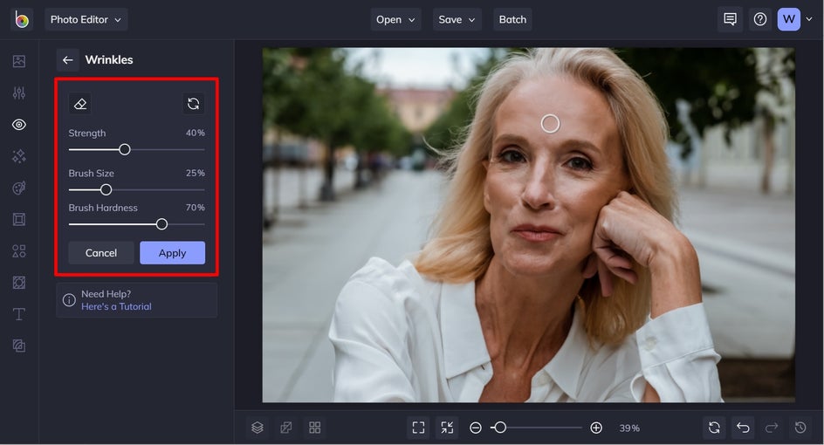The height and width of the screenshot is (445, 824).
Task: Open the Artsy palette icon
Action: click(19, 188)
